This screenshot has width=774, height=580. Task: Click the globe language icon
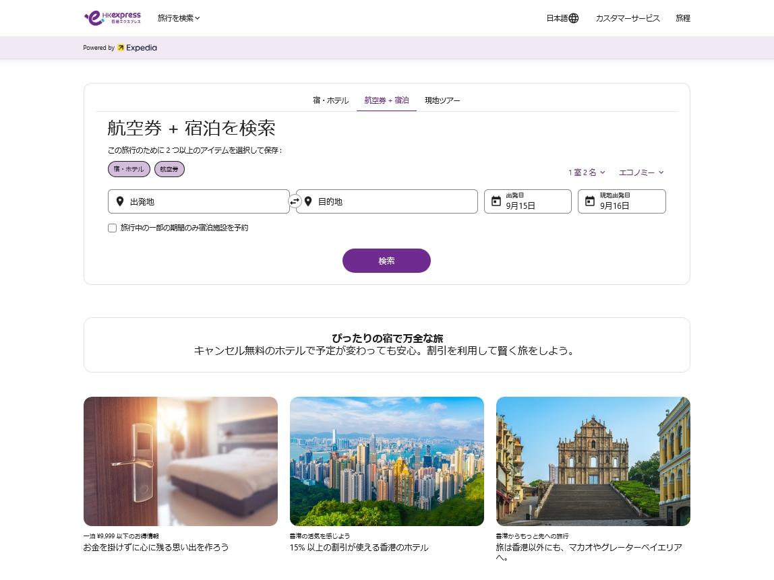pos(574,18)
